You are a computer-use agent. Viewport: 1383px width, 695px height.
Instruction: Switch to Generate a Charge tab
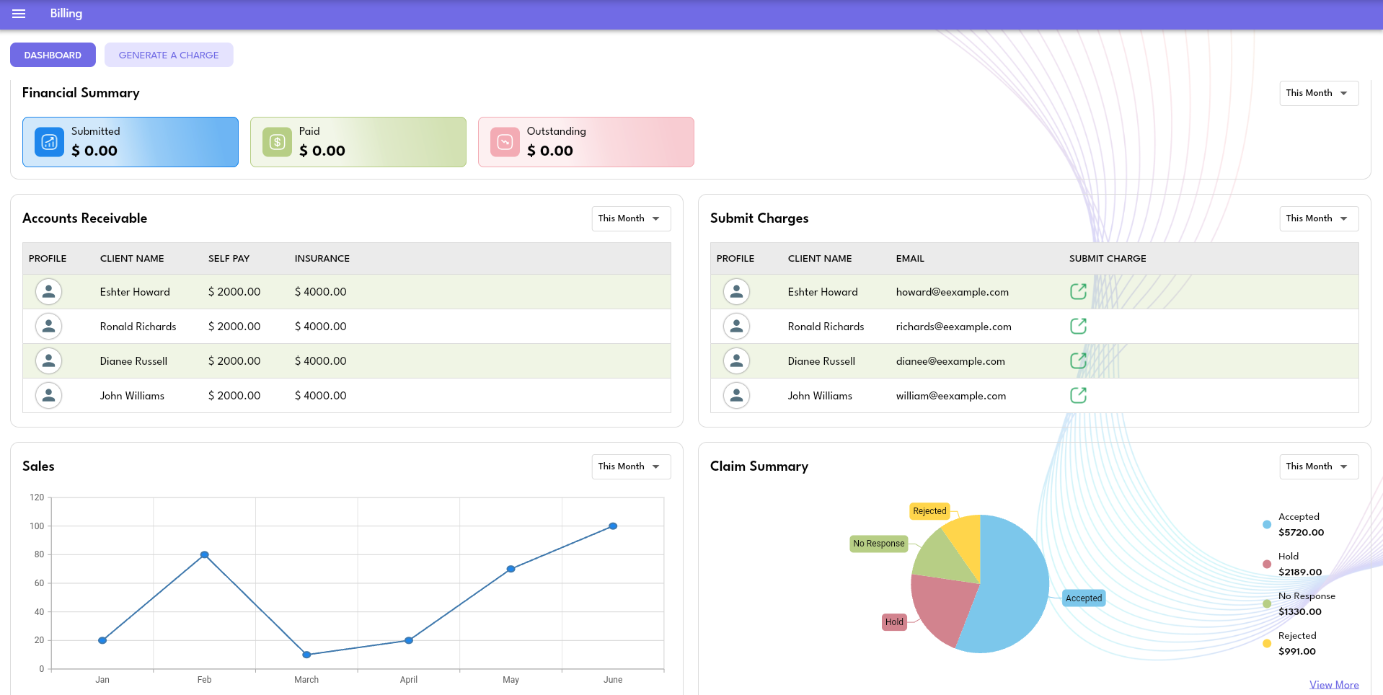pos(169,55)
